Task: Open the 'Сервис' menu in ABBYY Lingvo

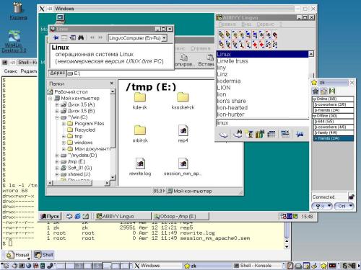Action: click(x=266, y=24)
